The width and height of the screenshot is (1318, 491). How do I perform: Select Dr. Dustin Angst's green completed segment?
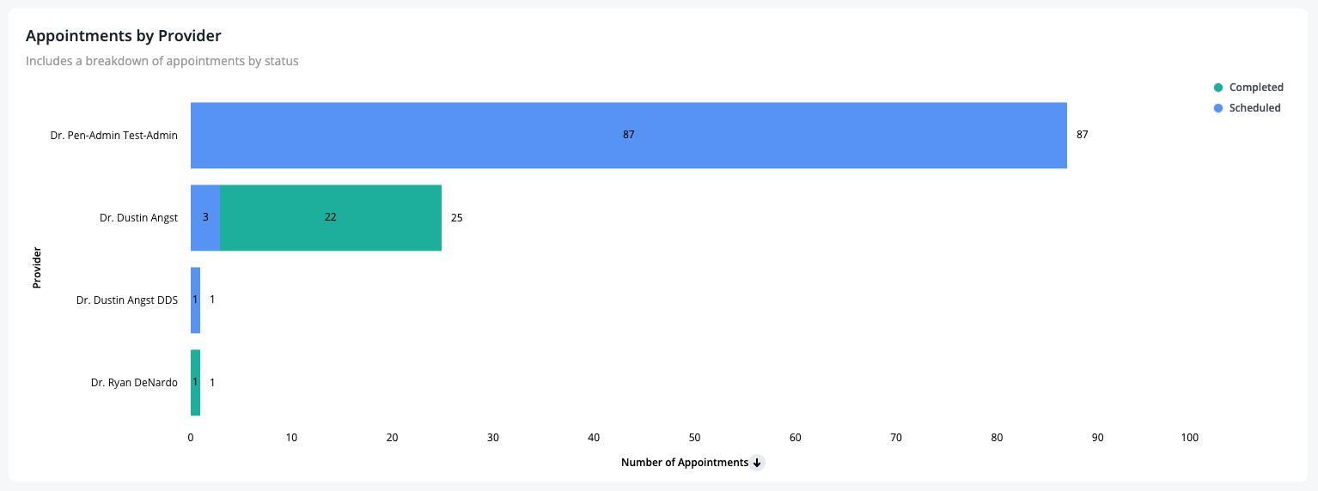(x=331, y=218)
